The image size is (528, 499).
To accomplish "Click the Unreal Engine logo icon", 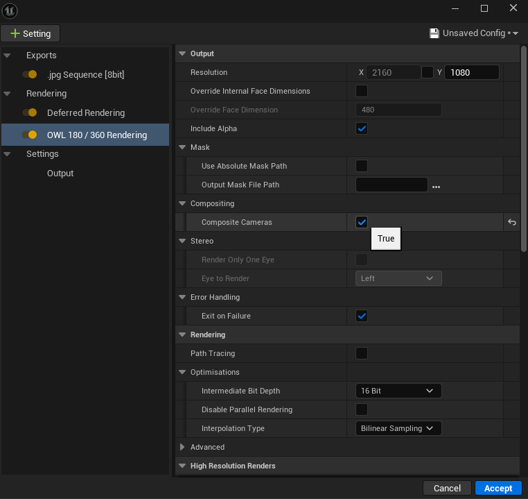I will [x=10, y=10].
